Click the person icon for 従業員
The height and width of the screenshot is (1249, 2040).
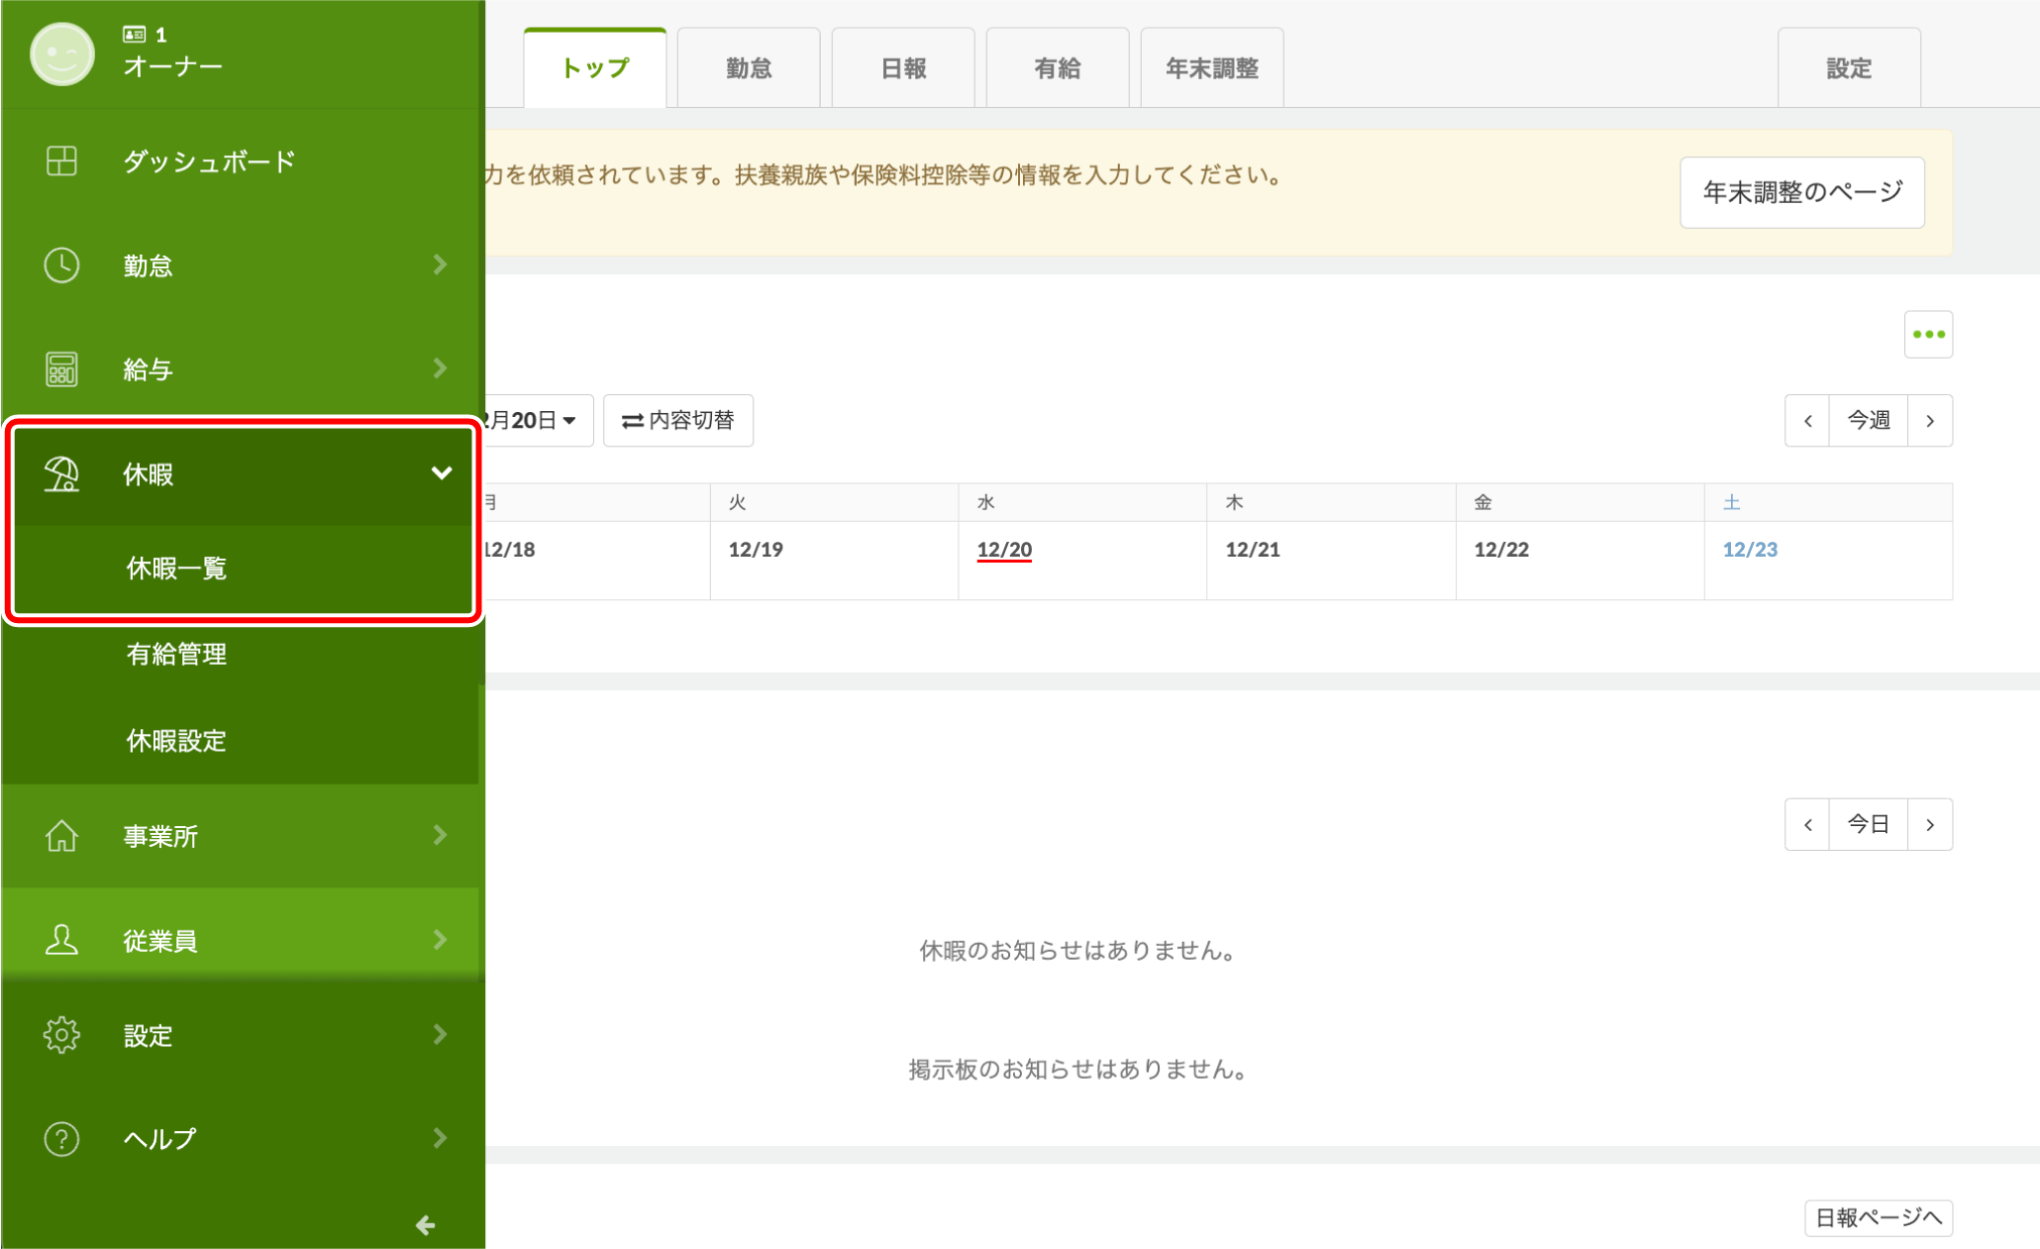coord(61,940)
